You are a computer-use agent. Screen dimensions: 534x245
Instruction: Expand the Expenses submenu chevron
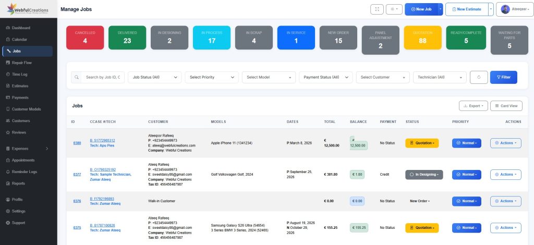tap(47, 149)
